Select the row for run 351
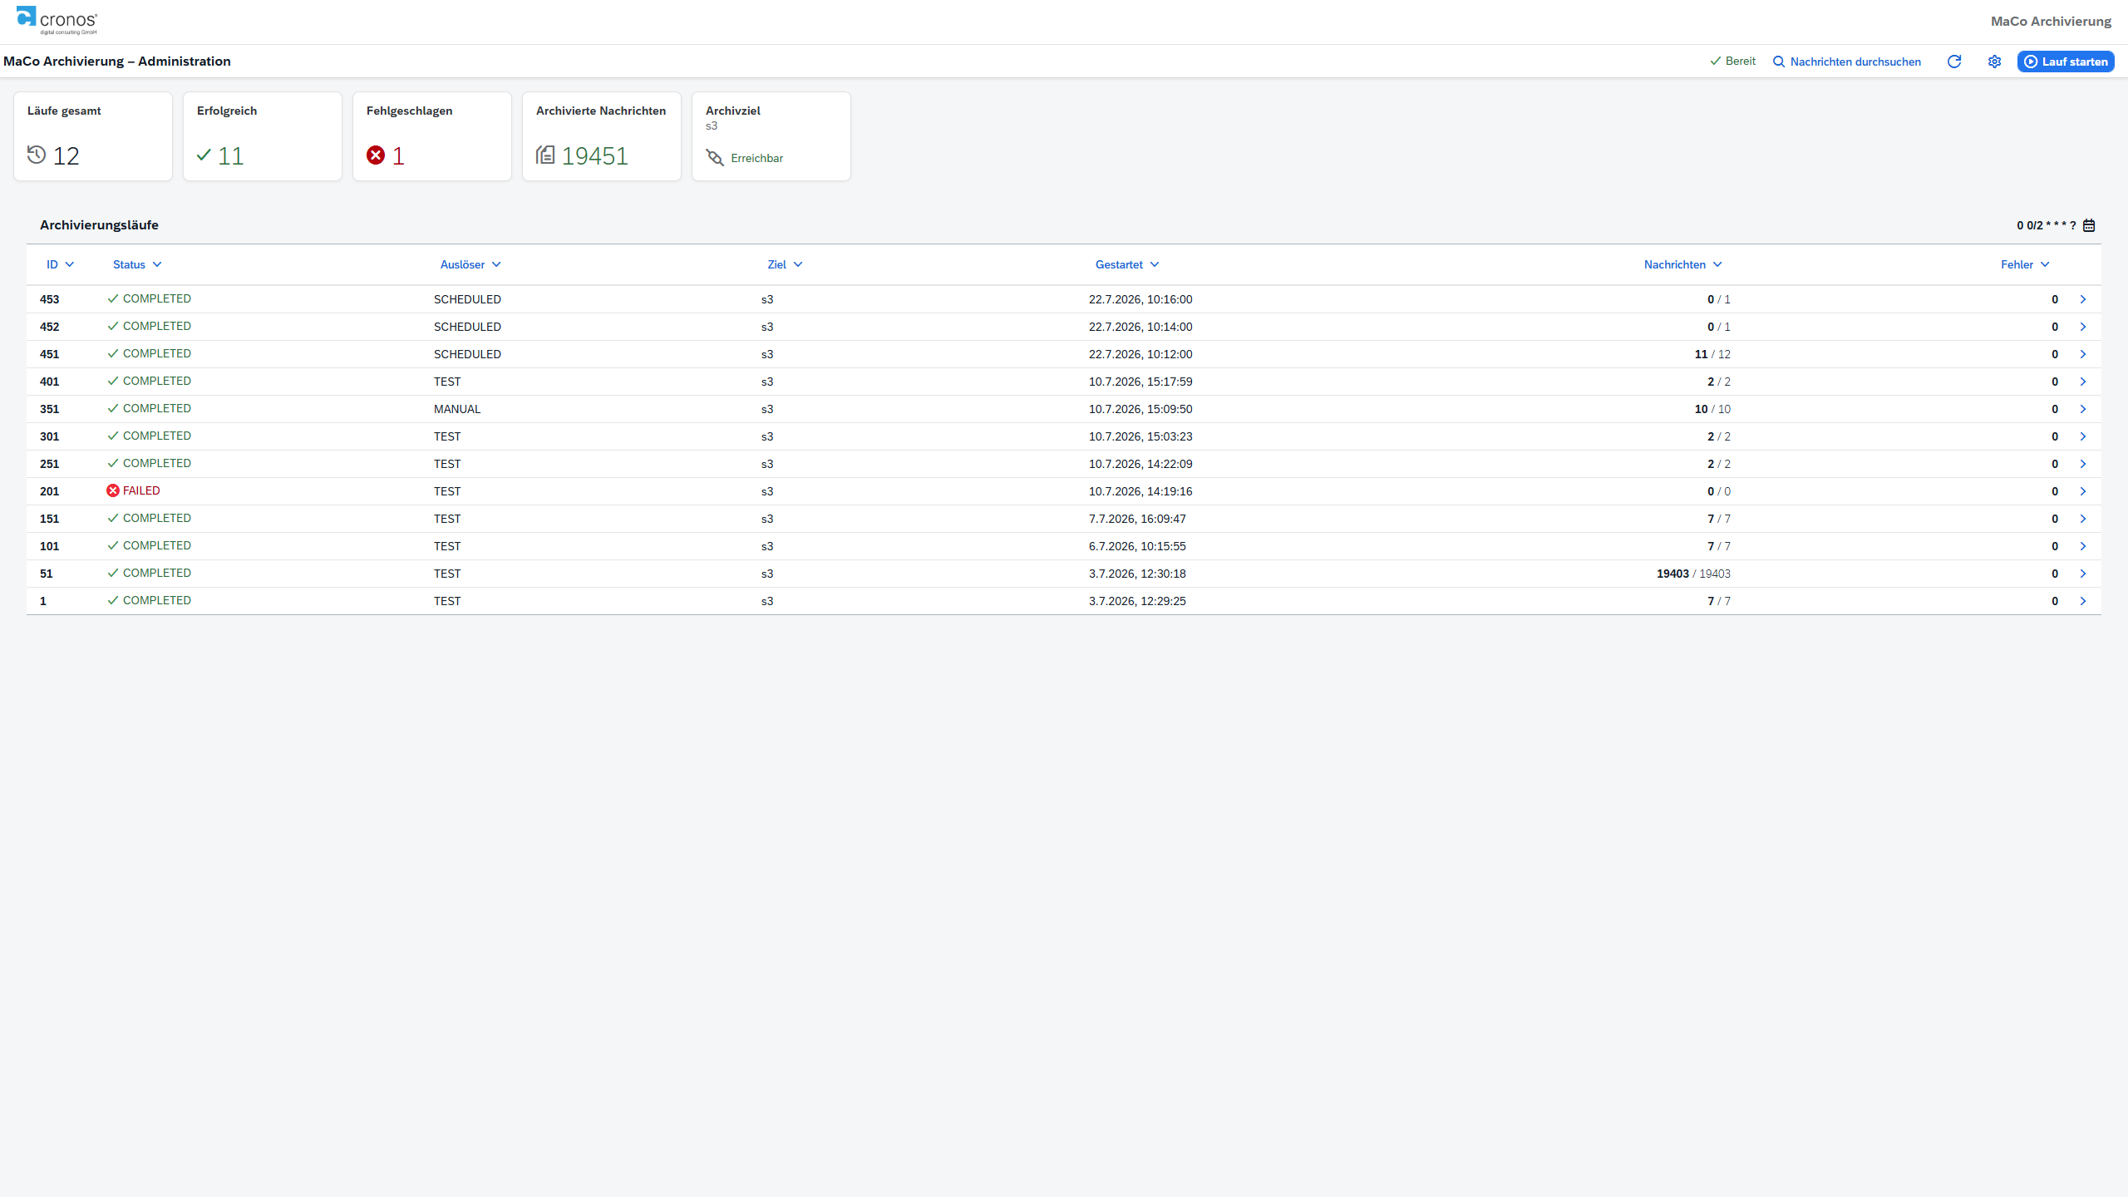The image size is (2128, 1197). [1064, 409]
